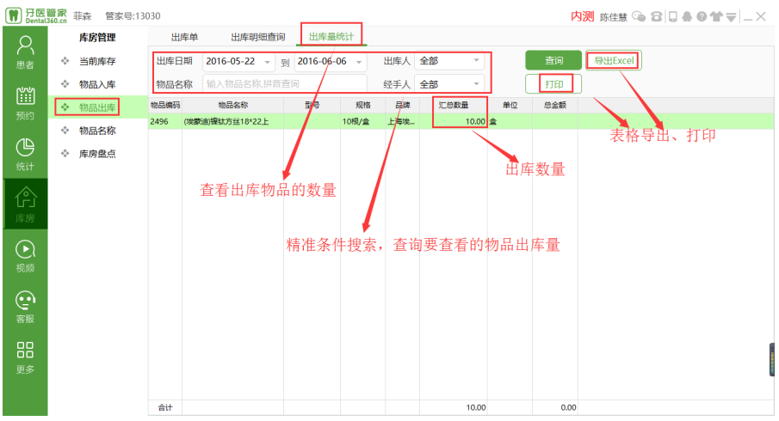Sort by 单位 column header
Viewport: 779px width, 421px height.
(x=510, y=105)
